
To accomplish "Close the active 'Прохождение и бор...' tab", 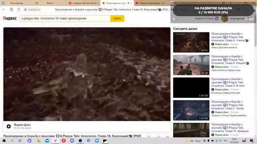I will (131, 3).
